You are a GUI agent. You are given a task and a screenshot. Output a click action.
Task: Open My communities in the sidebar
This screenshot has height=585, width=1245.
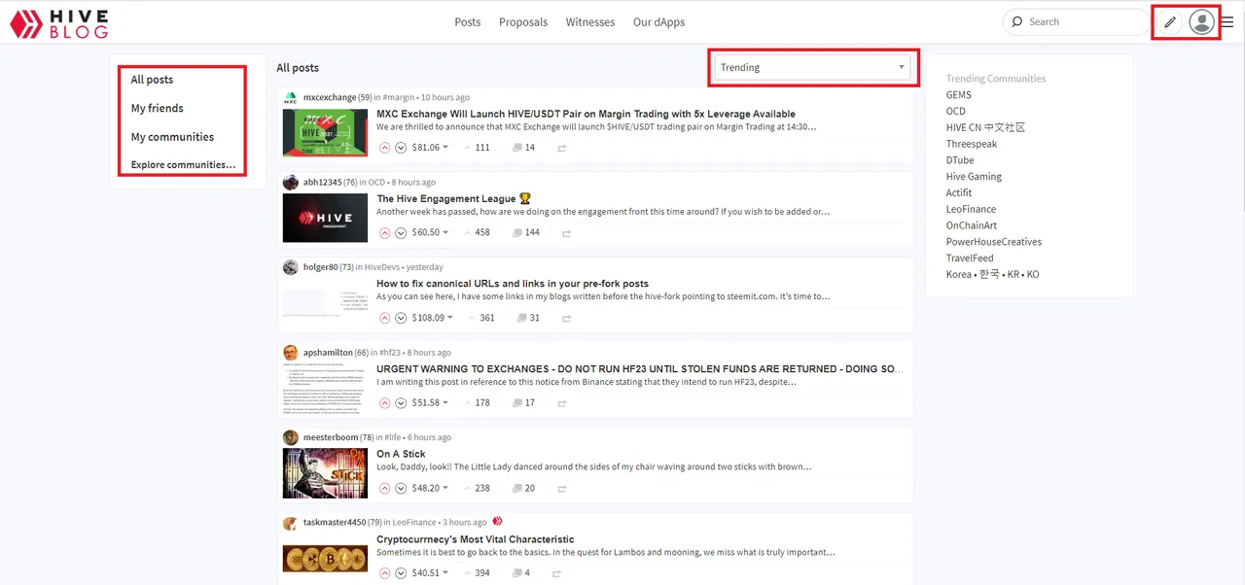[x=172, y=137]
